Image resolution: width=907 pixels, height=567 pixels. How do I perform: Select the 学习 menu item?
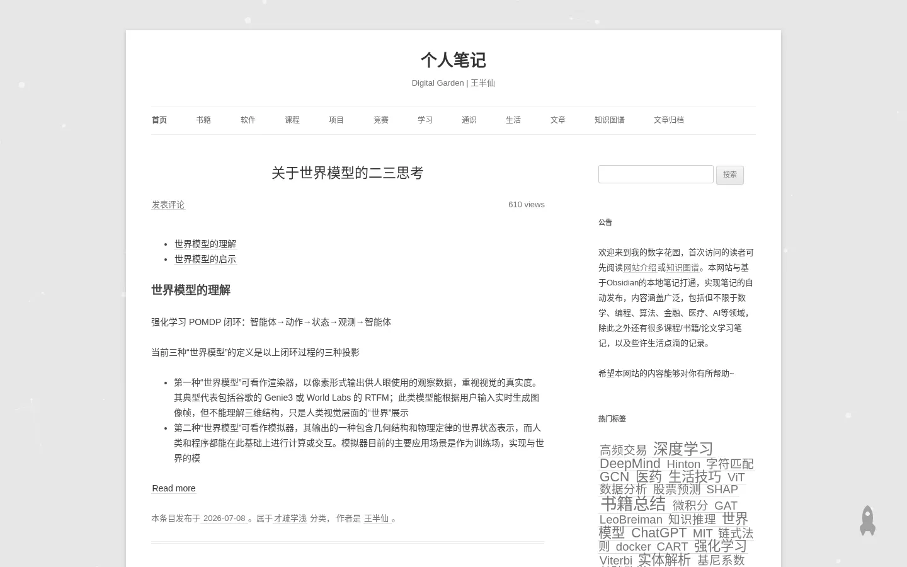pyautogui.click(x=425, y=120)
